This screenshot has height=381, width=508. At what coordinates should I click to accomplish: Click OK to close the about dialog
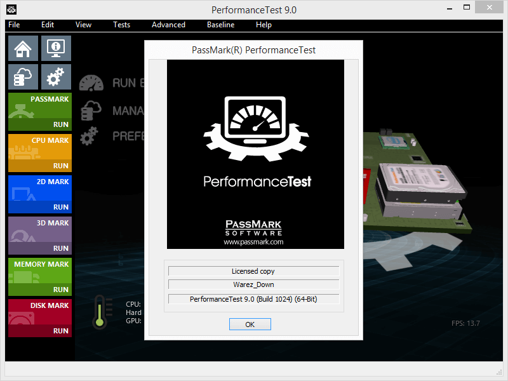click(250, 324)
